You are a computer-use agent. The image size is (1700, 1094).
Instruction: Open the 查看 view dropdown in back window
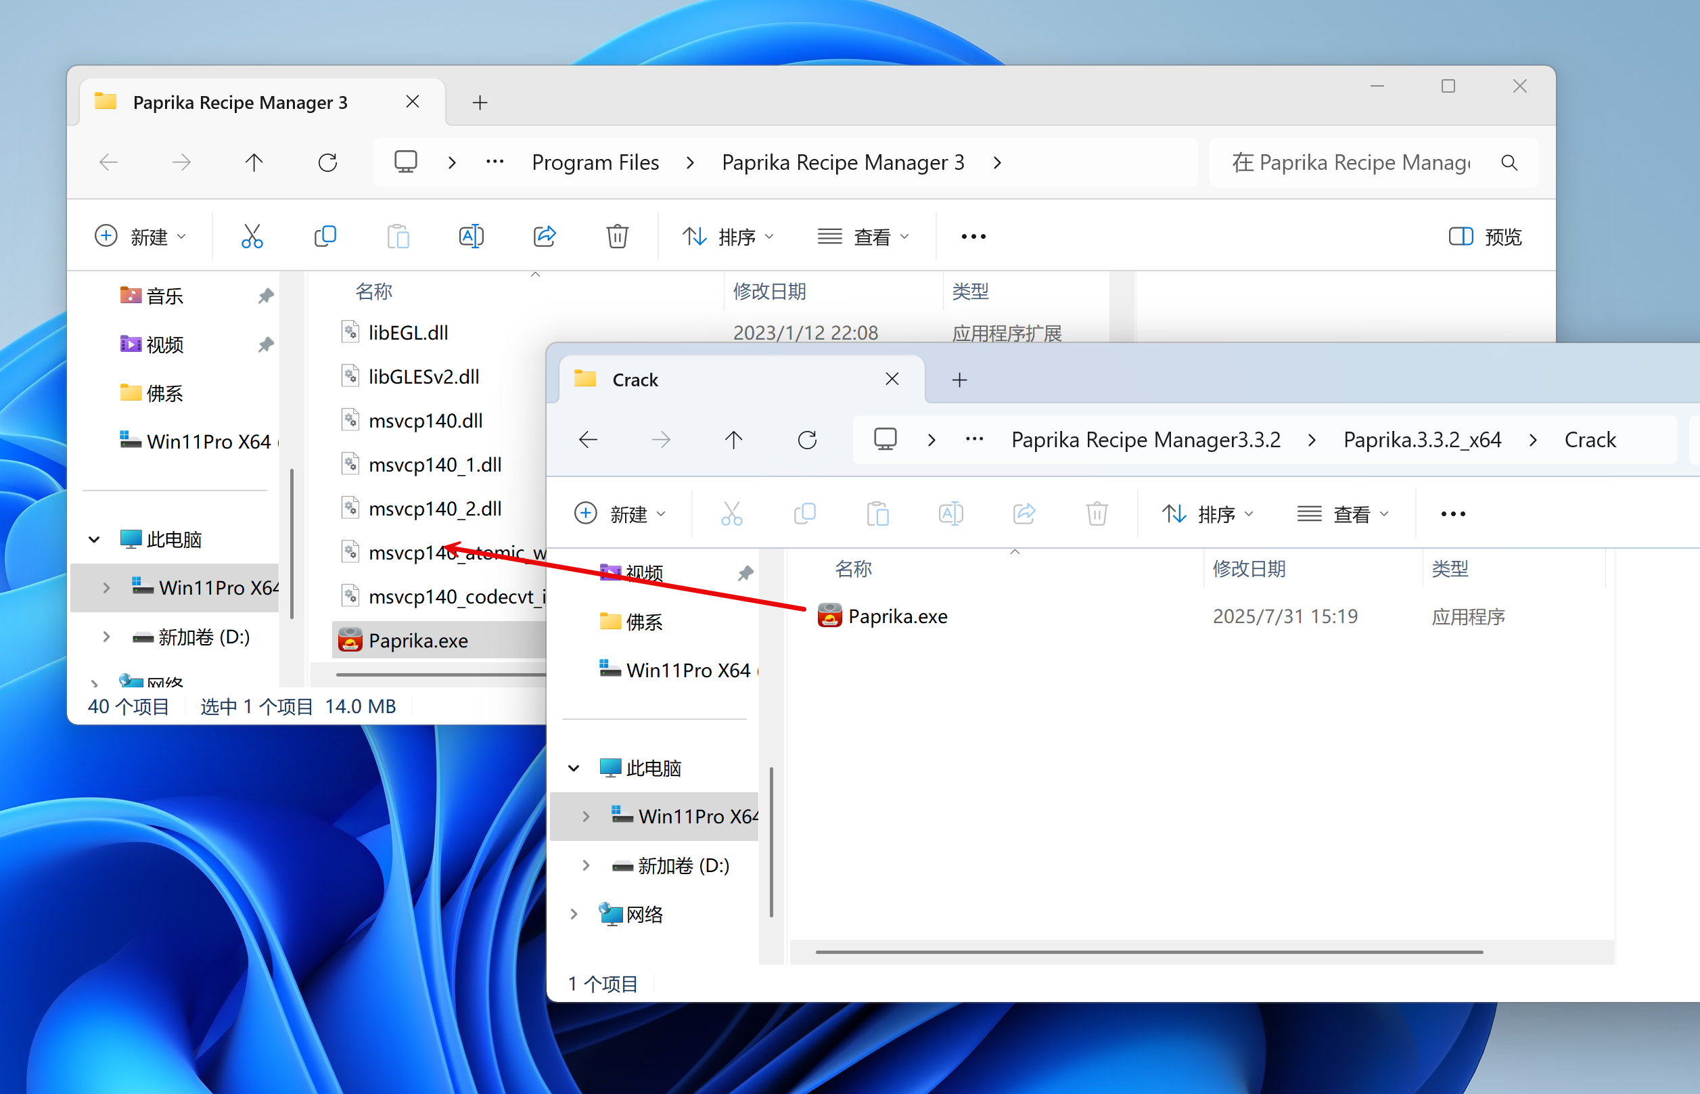[x=863, y=237]
